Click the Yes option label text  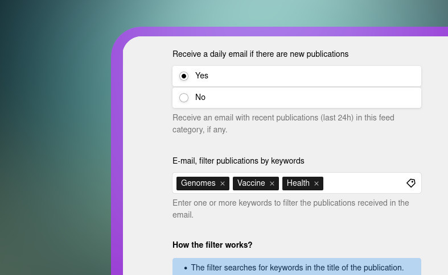point(202,76)
